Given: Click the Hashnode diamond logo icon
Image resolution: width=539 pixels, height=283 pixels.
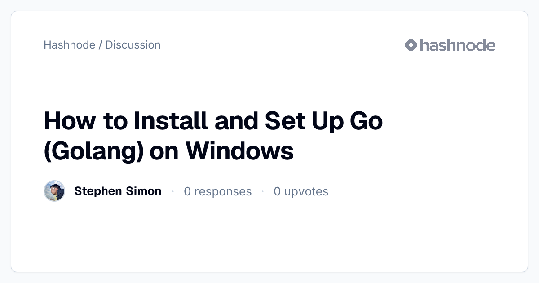Looking at the screenshot, I should (x=411, y=45).
